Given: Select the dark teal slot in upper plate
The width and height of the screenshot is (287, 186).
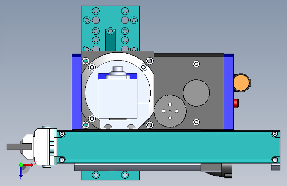Looking at the screenshot, I should (110, 42).
